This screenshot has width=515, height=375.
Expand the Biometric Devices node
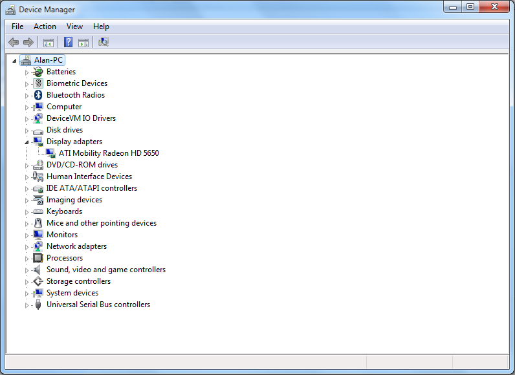coord(27,84)
